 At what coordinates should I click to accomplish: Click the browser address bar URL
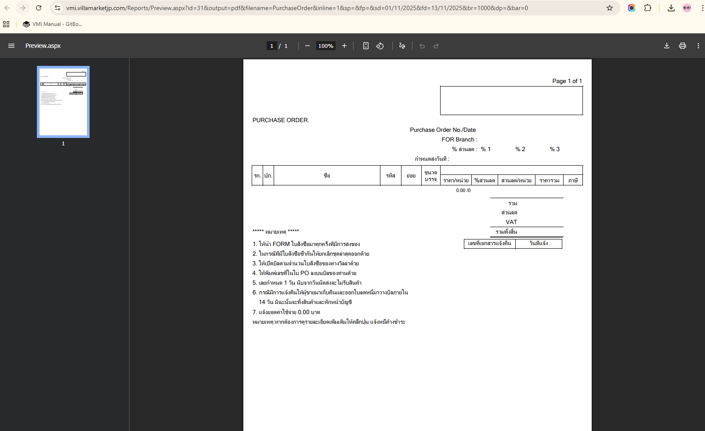(x=297, y=8)
